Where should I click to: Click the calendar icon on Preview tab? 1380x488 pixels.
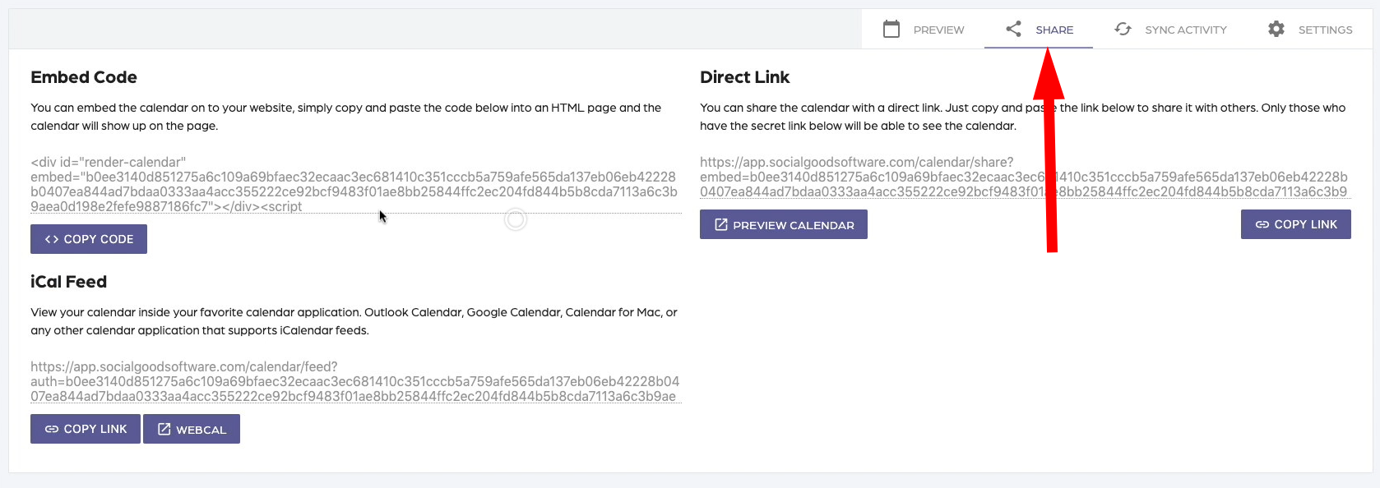[x=891, y=30]
